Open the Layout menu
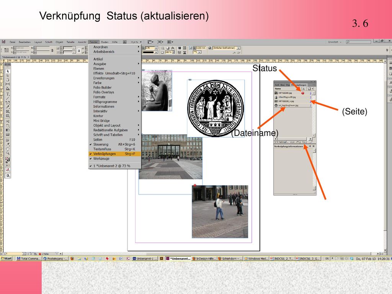 [38, 42]
